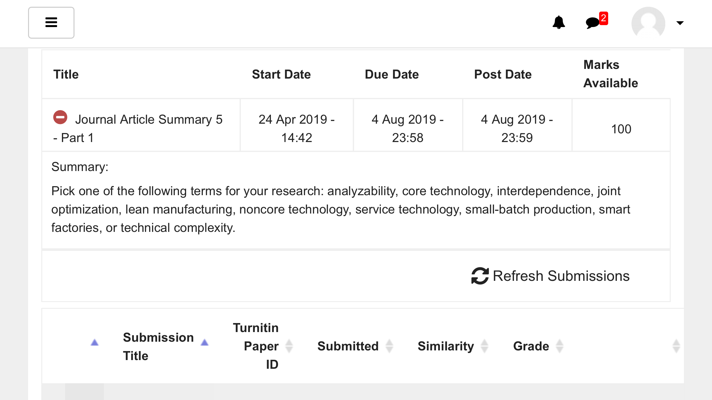Click the Refresh Submissions circular arrows icon
The image size is (712, 400).
[x=480, y=276]
